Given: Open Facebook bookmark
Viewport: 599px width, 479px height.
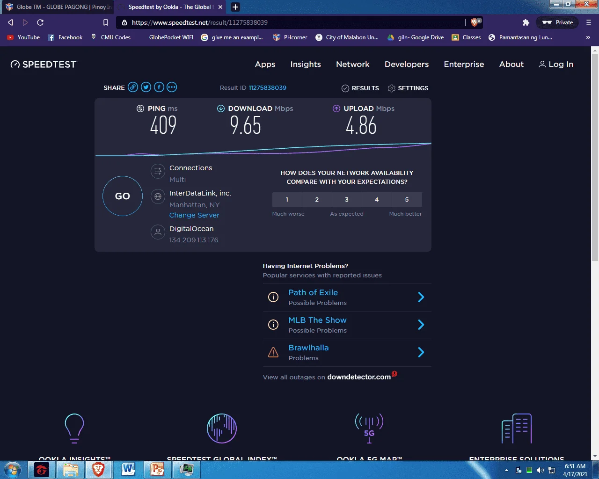Looking at the screenshot, I should pos(65,37).
